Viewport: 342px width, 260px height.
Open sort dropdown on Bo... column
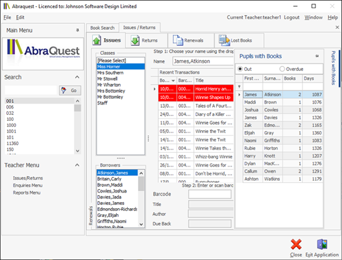[x=173, y=81]
